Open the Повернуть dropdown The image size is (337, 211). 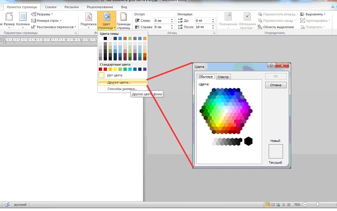[313, 27]
